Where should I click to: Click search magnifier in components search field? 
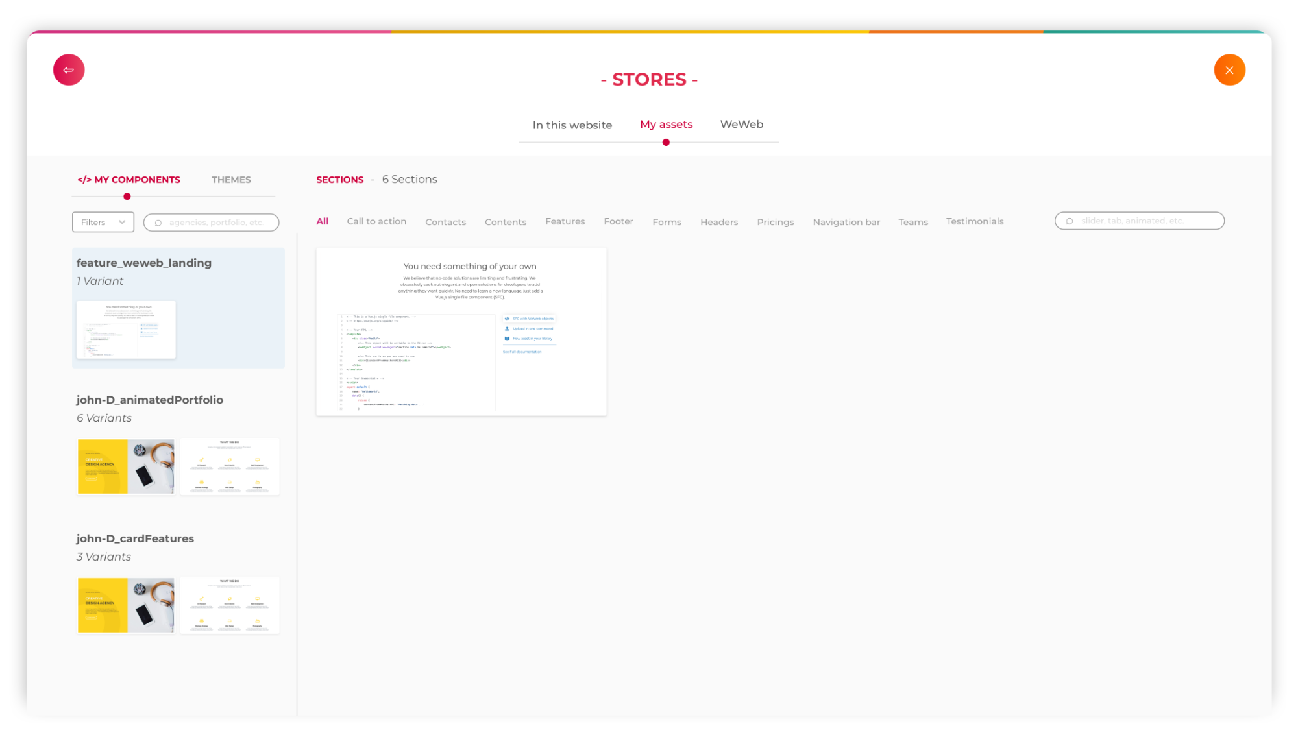[158, 223]
